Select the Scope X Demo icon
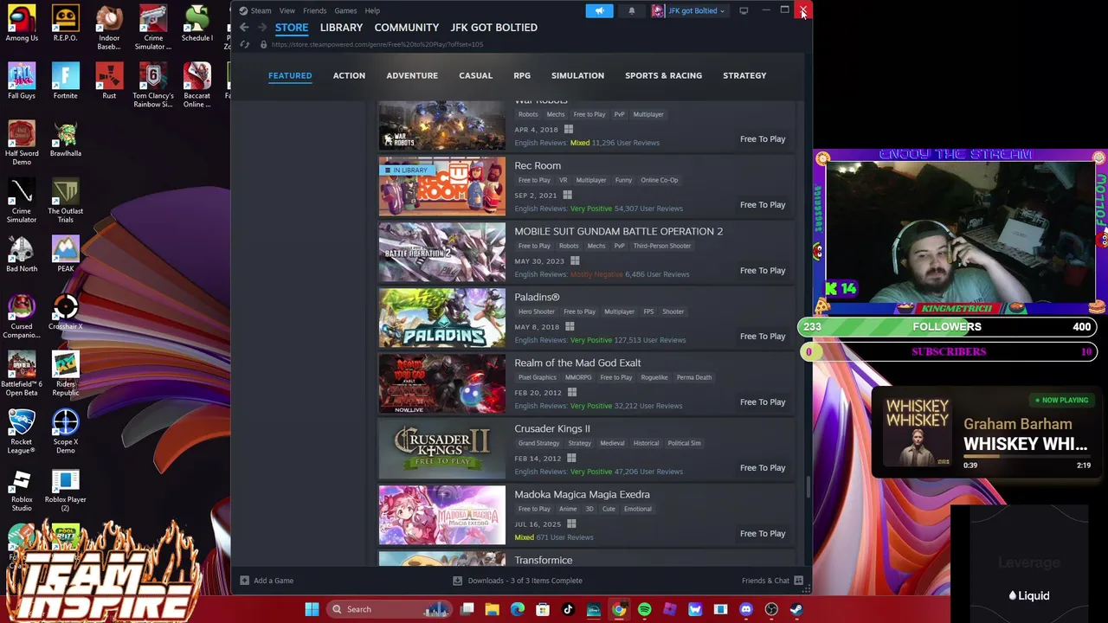1108x623 pixels. [x=65, y=432]
